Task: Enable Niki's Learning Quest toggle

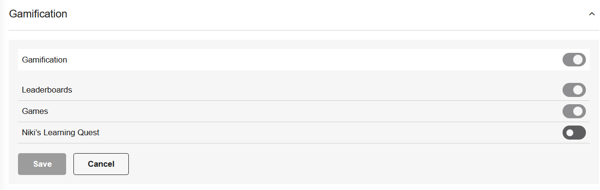Action: [574, 132]
